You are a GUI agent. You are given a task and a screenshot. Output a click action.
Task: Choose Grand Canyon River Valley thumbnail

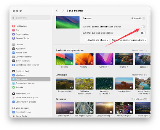click(143, 83)
